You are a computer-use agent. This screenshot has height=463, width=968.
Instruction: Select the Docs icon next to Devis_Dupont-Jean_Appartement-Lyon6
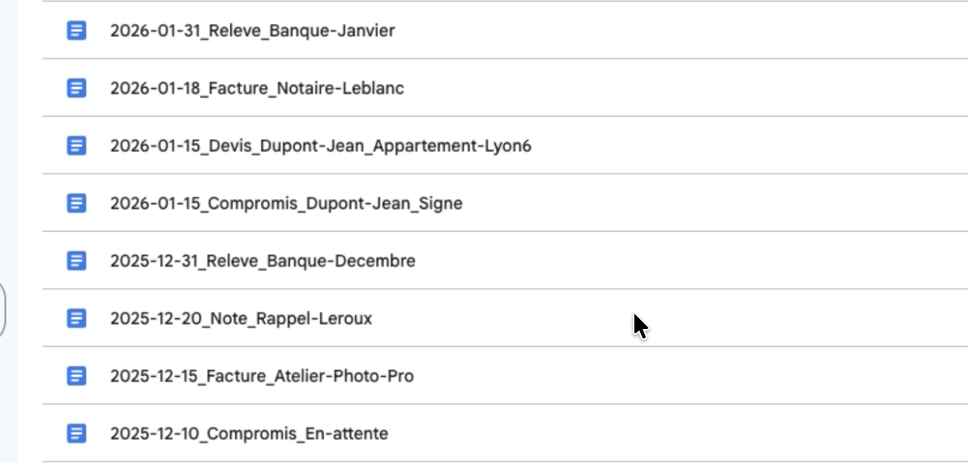76,146
